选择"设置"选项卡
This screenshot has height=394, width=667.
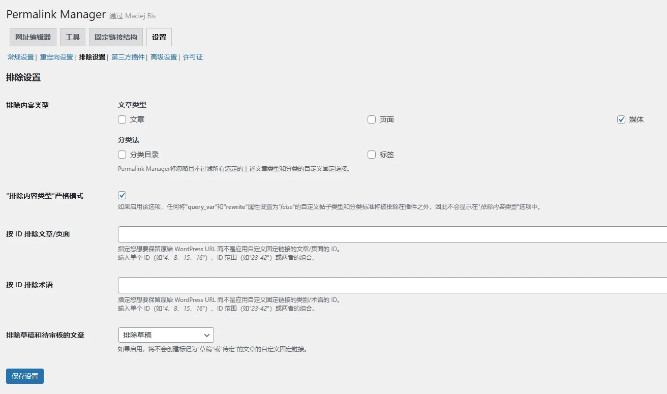(159, 37)
